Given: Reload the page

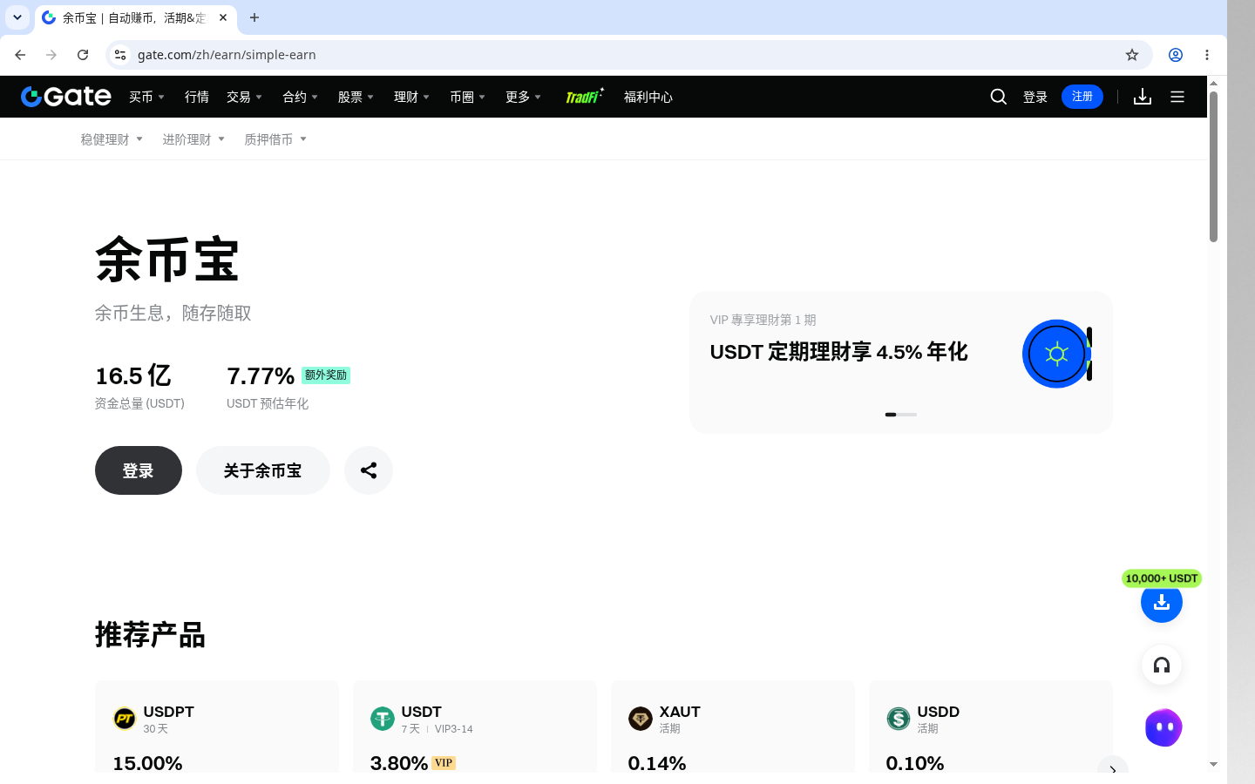Looking at the screenshot, I should 83,55.
